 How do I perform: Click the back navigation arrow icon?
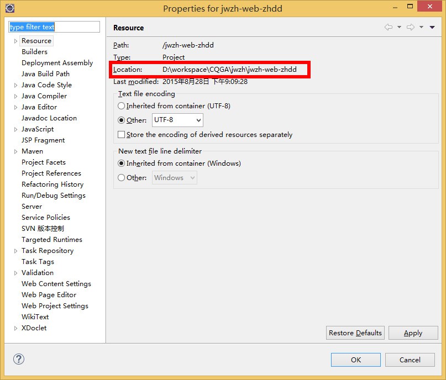pos(389,27)
